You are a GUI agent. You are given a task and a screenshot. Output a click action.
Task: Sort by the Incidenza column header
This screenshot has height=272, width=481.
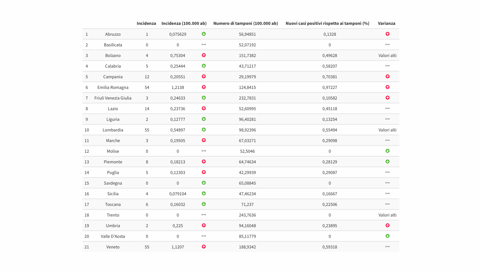tap(146, 23)
